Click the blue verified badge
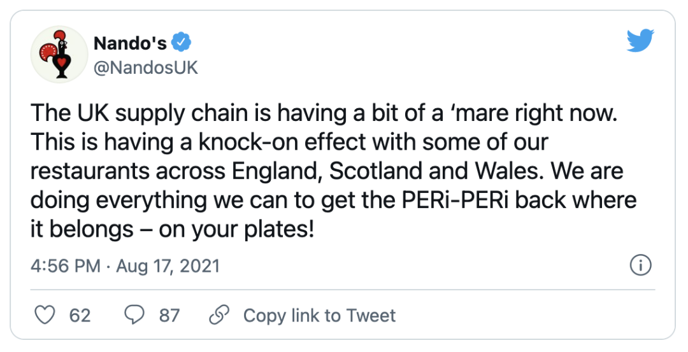This screenshot has height=352, width=688. pyautogui.click(x=182, y=43)
